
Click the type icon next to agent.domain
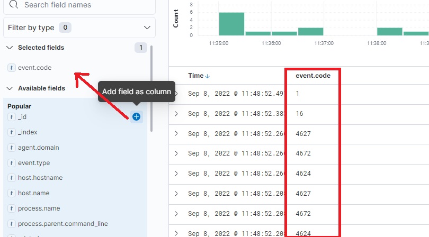pyautogui.click(x=12, y=148)
